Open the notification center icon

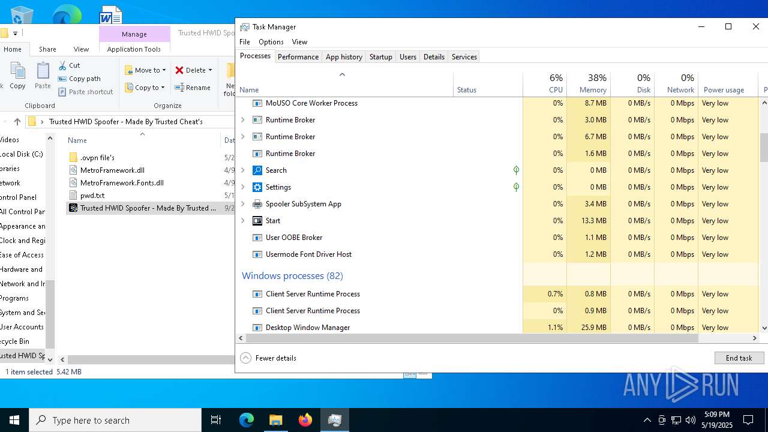(x=748, y=420)
